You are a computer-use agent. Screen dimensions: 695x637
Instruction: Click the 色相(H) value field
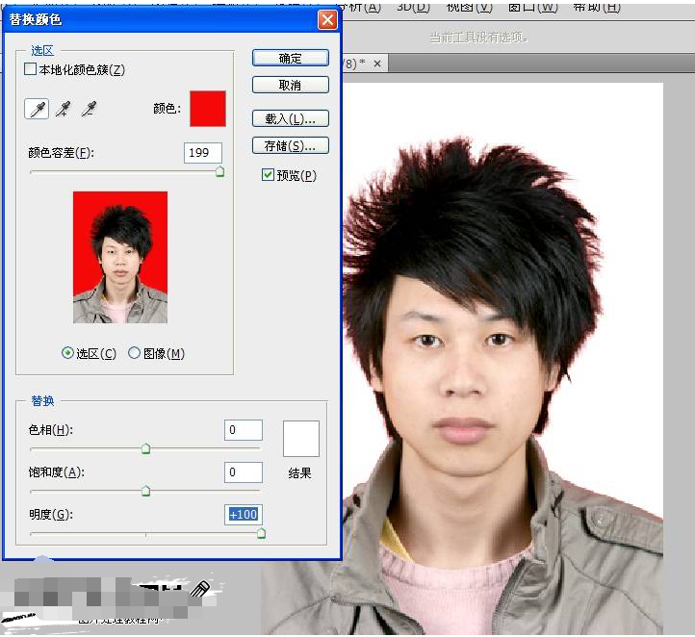(244, 430)
